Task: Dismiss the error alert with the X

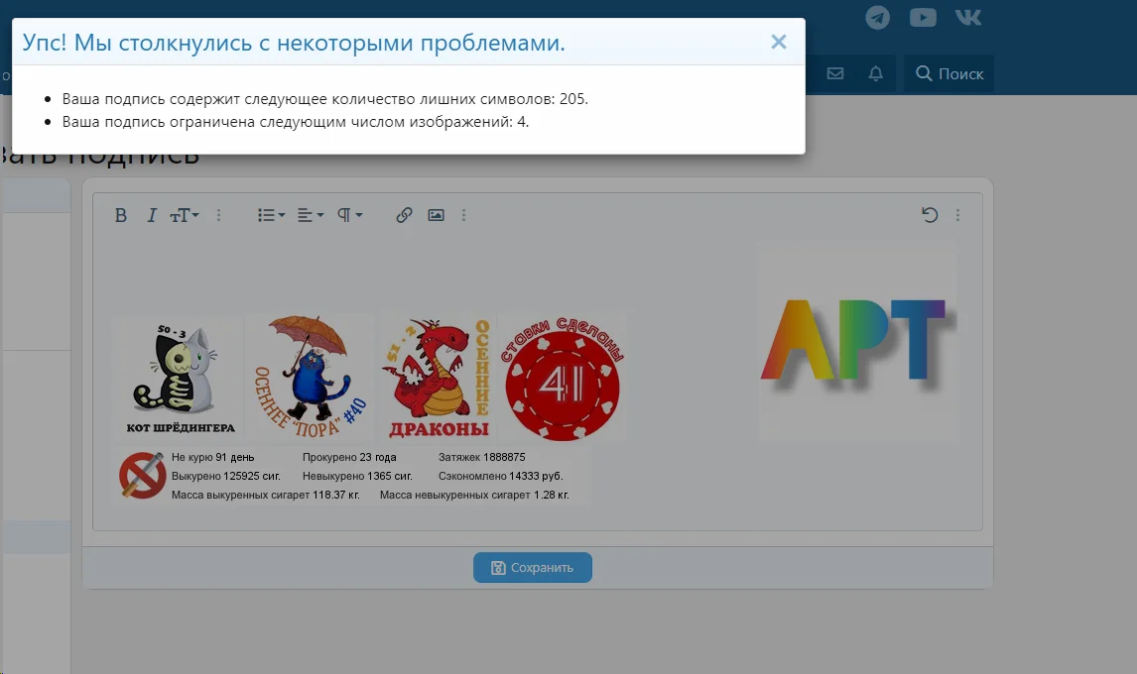Action: coord(779,41)
